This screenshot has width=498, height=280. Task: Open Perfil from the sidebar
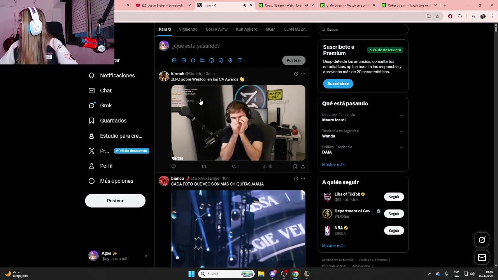(x=101, y=166)
